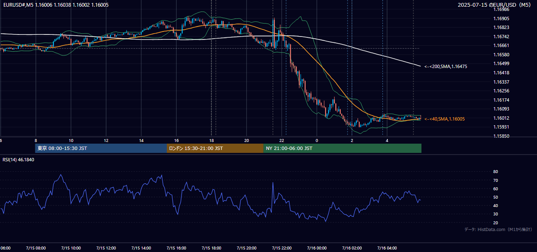This screenshot has height=252, width=537.
Task: Click the 7/15 16:00 time label
Action: tap(176, 248)
